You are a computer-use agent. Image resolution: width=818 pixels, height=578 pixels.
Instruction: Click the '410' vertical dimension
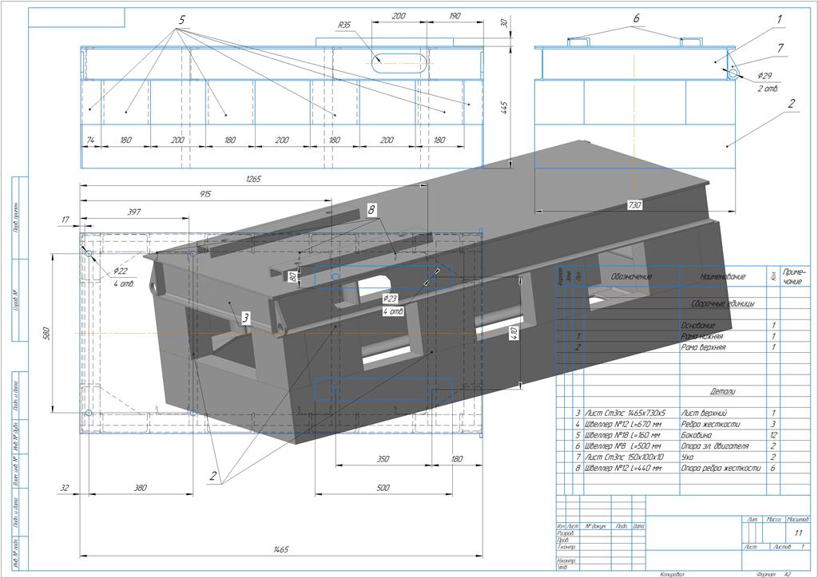point(514,334)
